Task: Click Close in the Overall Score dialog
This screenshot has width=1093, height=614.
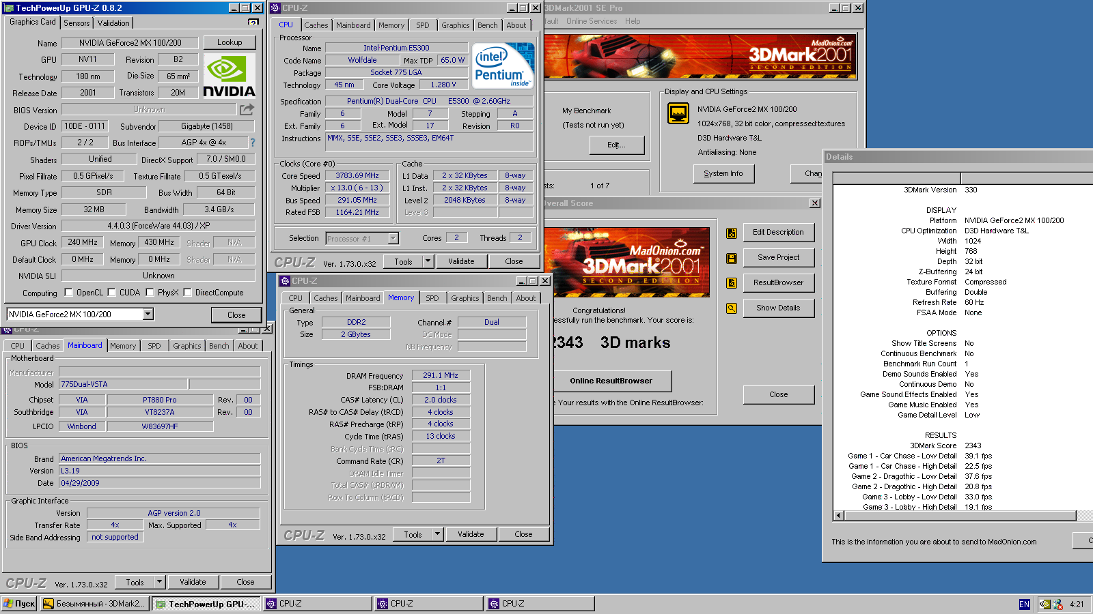Action: [779, 395]
